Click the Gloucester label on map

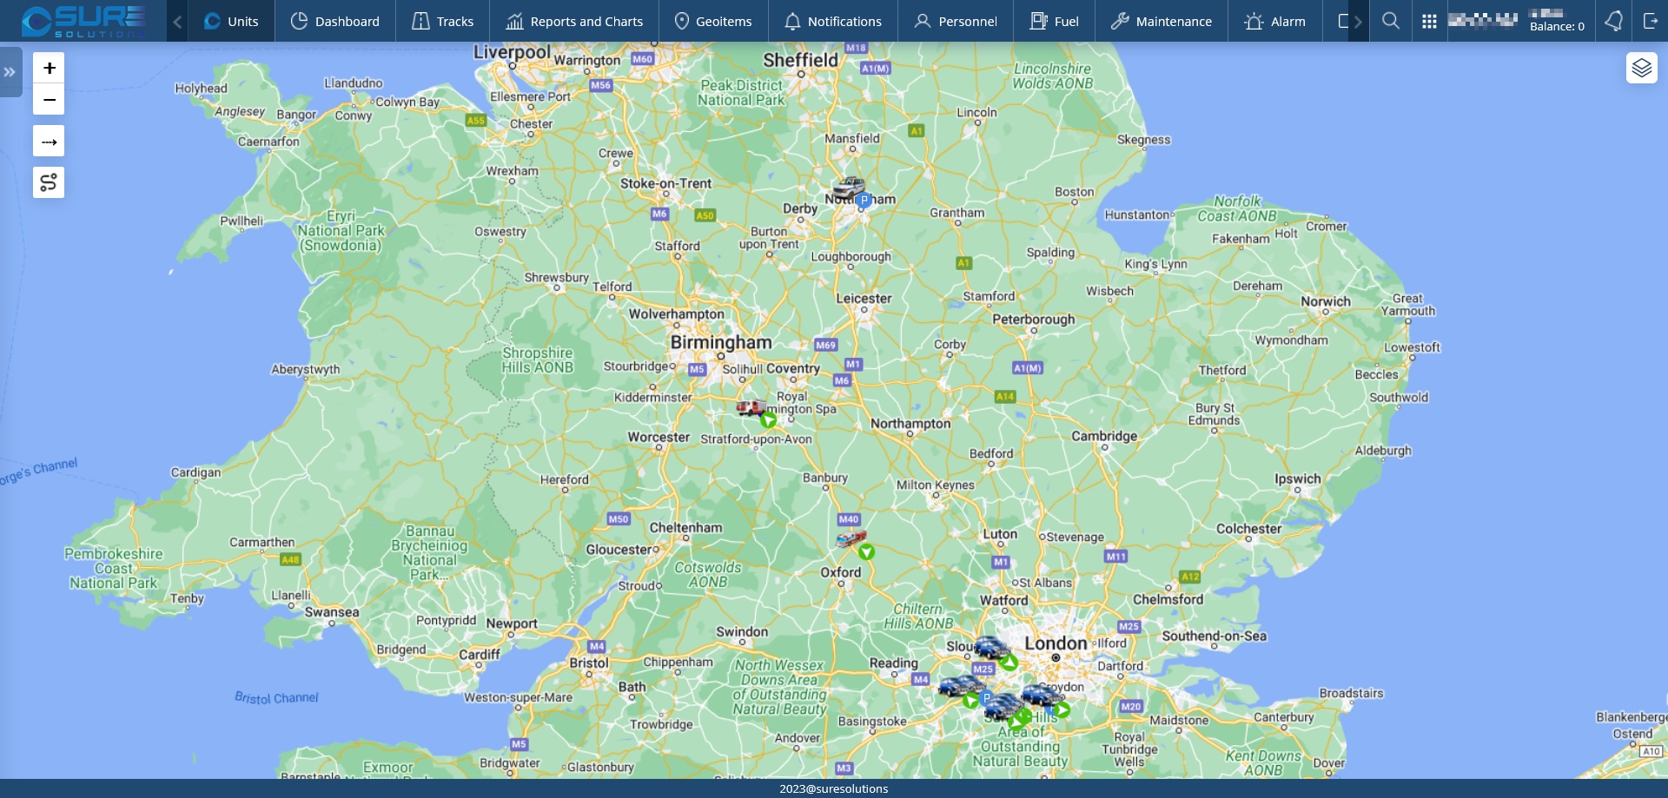(x=620, y=549)
